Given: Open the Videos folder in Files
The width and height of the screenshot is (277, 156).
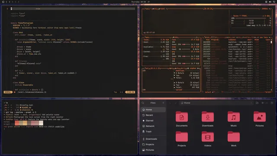Looking at the screenshot, I should click(x=208, y=137).
